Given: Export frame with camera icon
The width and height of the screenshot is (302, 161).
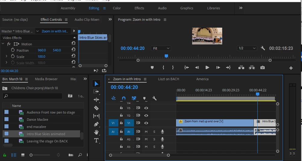Looking at the screenshot, I should (263, 68).
